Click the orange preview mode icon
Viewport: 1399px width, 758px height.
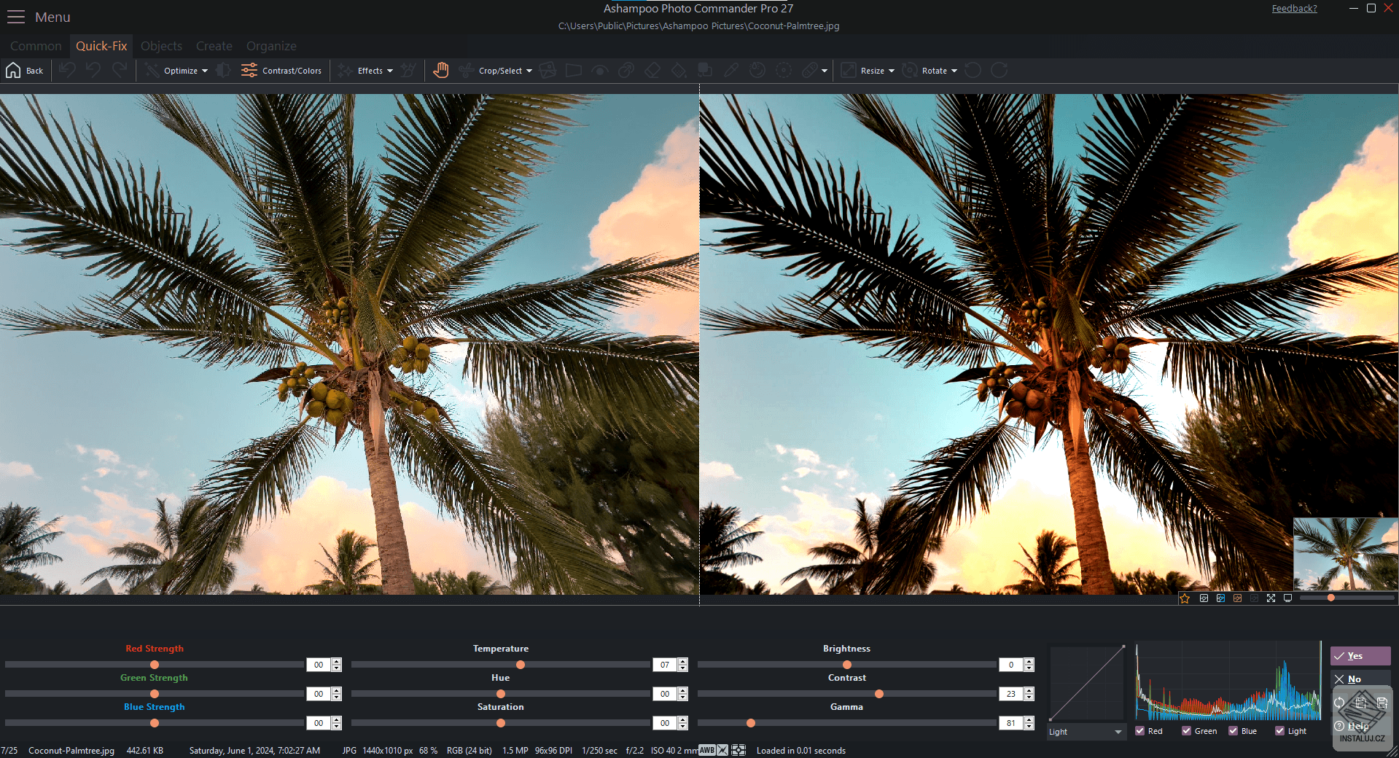1237,598
